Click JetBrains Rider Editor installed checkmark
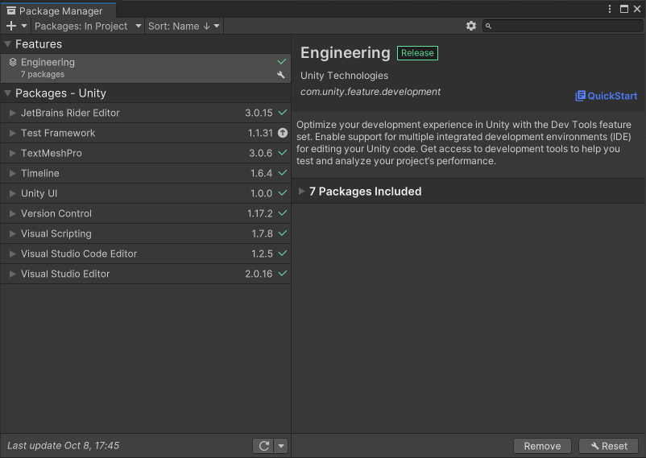The width and height of the screenshot is (646, 458). [x=283, y=112]
